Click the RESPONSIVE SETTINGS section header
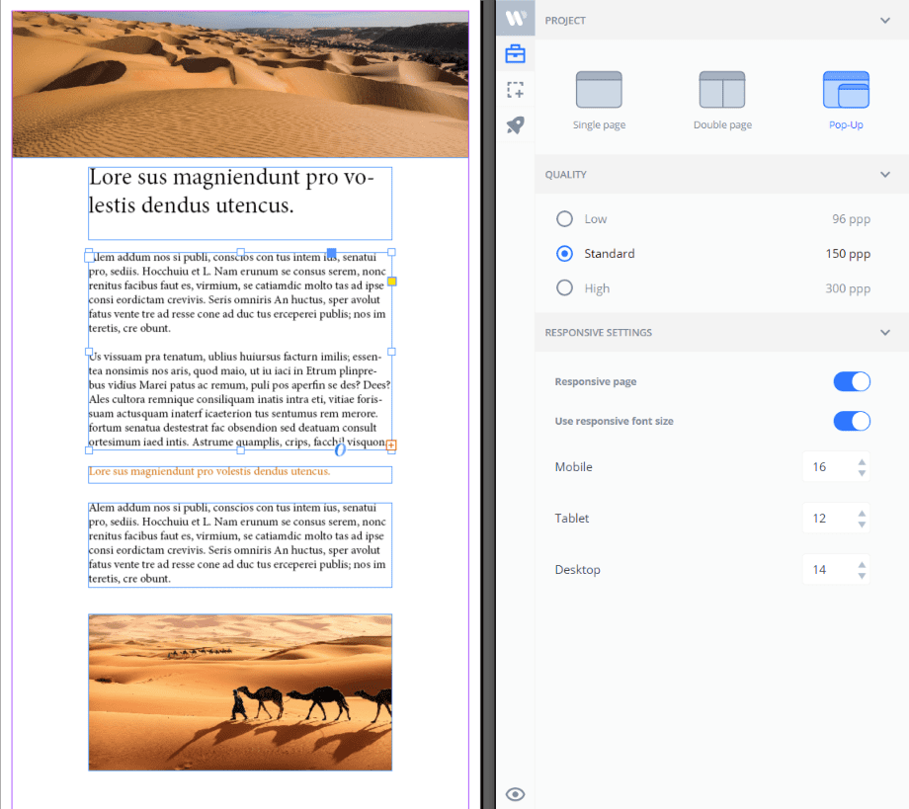The width and height of the screenshot is (909, 809). coord(721,333)
